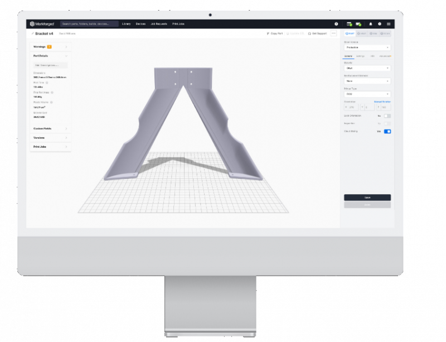Click the help question mark icon
The image size is (446, 342).
(x=336, y=24)
